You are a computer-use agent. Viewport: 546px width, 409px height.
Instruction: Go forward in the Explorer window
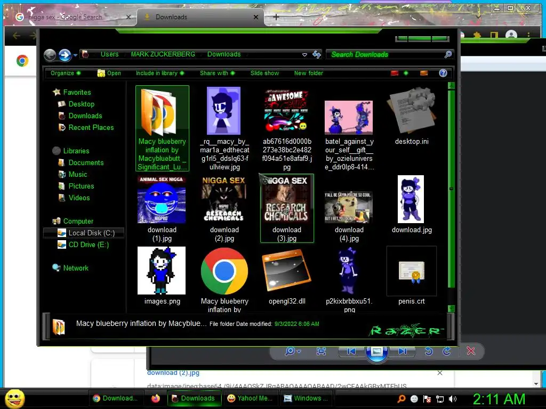(65, 55)
